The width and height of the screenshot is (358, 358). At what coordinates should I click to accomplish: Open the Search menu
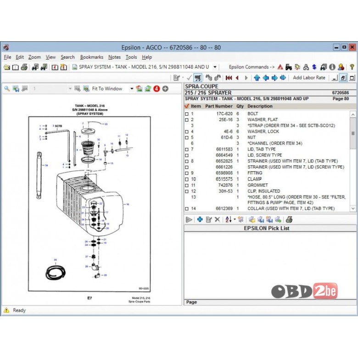[67, 57]
